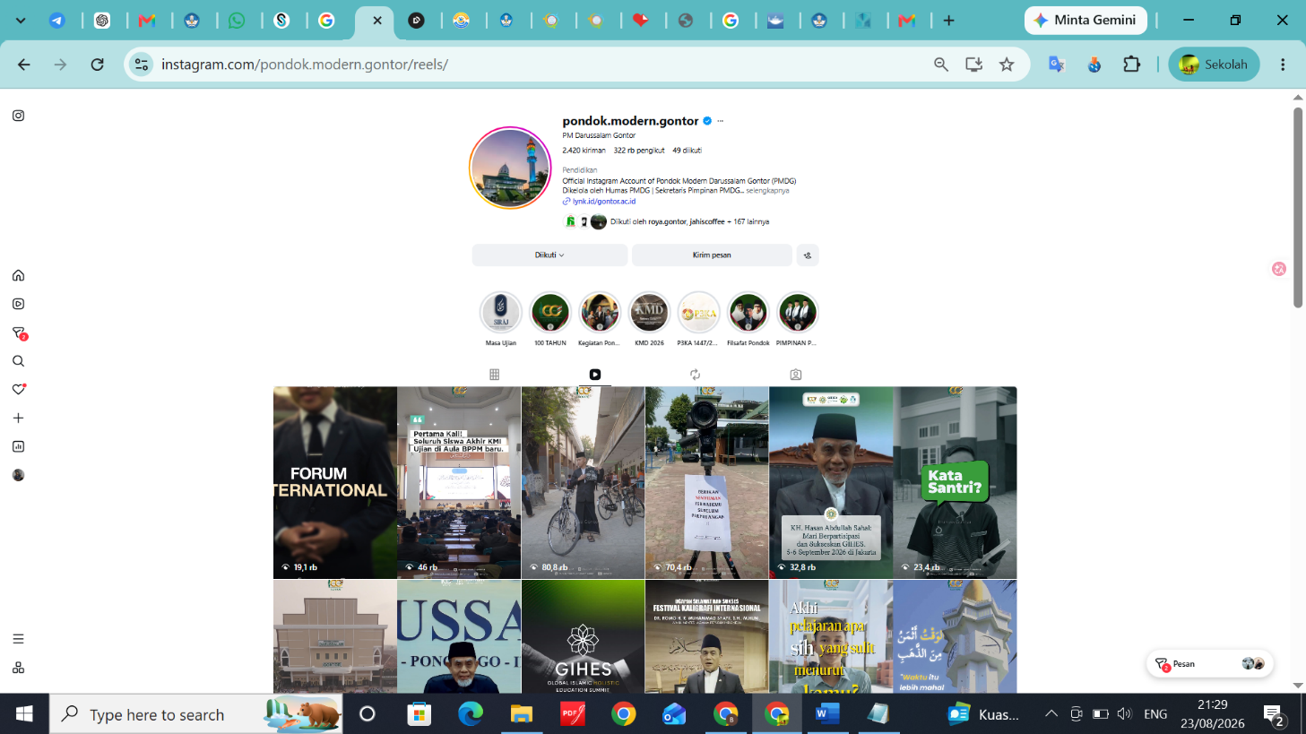
Task: Open File Explorer from the taskbar
Action: click(x=521, y=714)
